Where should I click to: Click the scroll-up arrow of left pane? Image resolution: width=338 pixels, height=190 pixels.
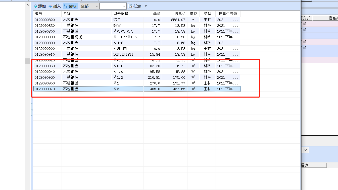coord(28,5)
